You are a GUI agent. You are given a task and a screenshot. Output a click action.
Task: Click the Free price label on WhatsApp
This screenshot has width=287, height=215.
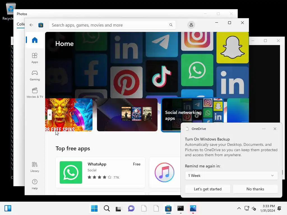pyautogui.click(x=137, y=164)
